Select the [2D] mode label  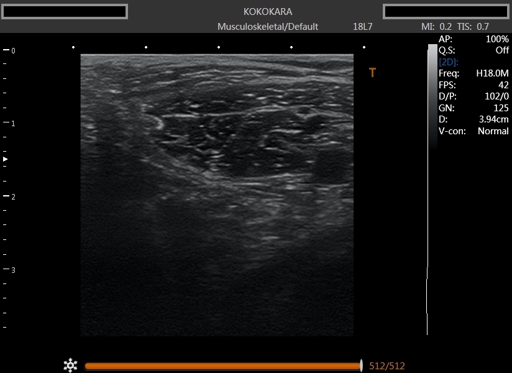(x=449, y=62)
